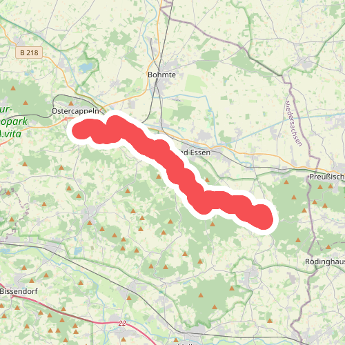Viewport: 345px width, 345px height.
Task: Click route number 22 on pink road
Action: pos(122,323)
